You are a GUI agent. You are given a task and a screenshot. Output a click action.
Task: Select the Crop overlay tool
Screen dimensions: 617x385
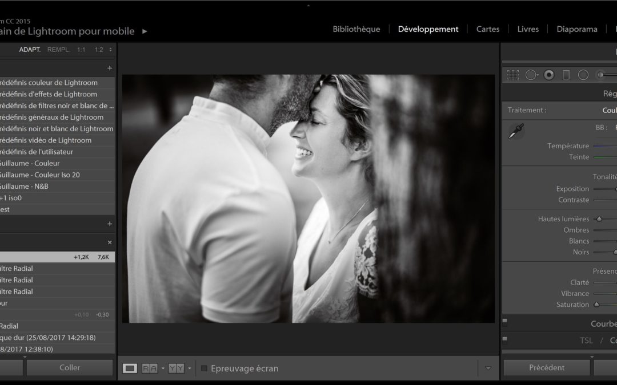click(x=513, y=75)
